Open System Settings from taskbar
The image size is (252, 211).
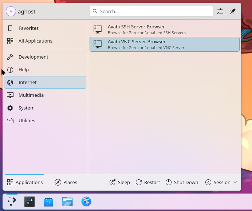tap(29, 202)
